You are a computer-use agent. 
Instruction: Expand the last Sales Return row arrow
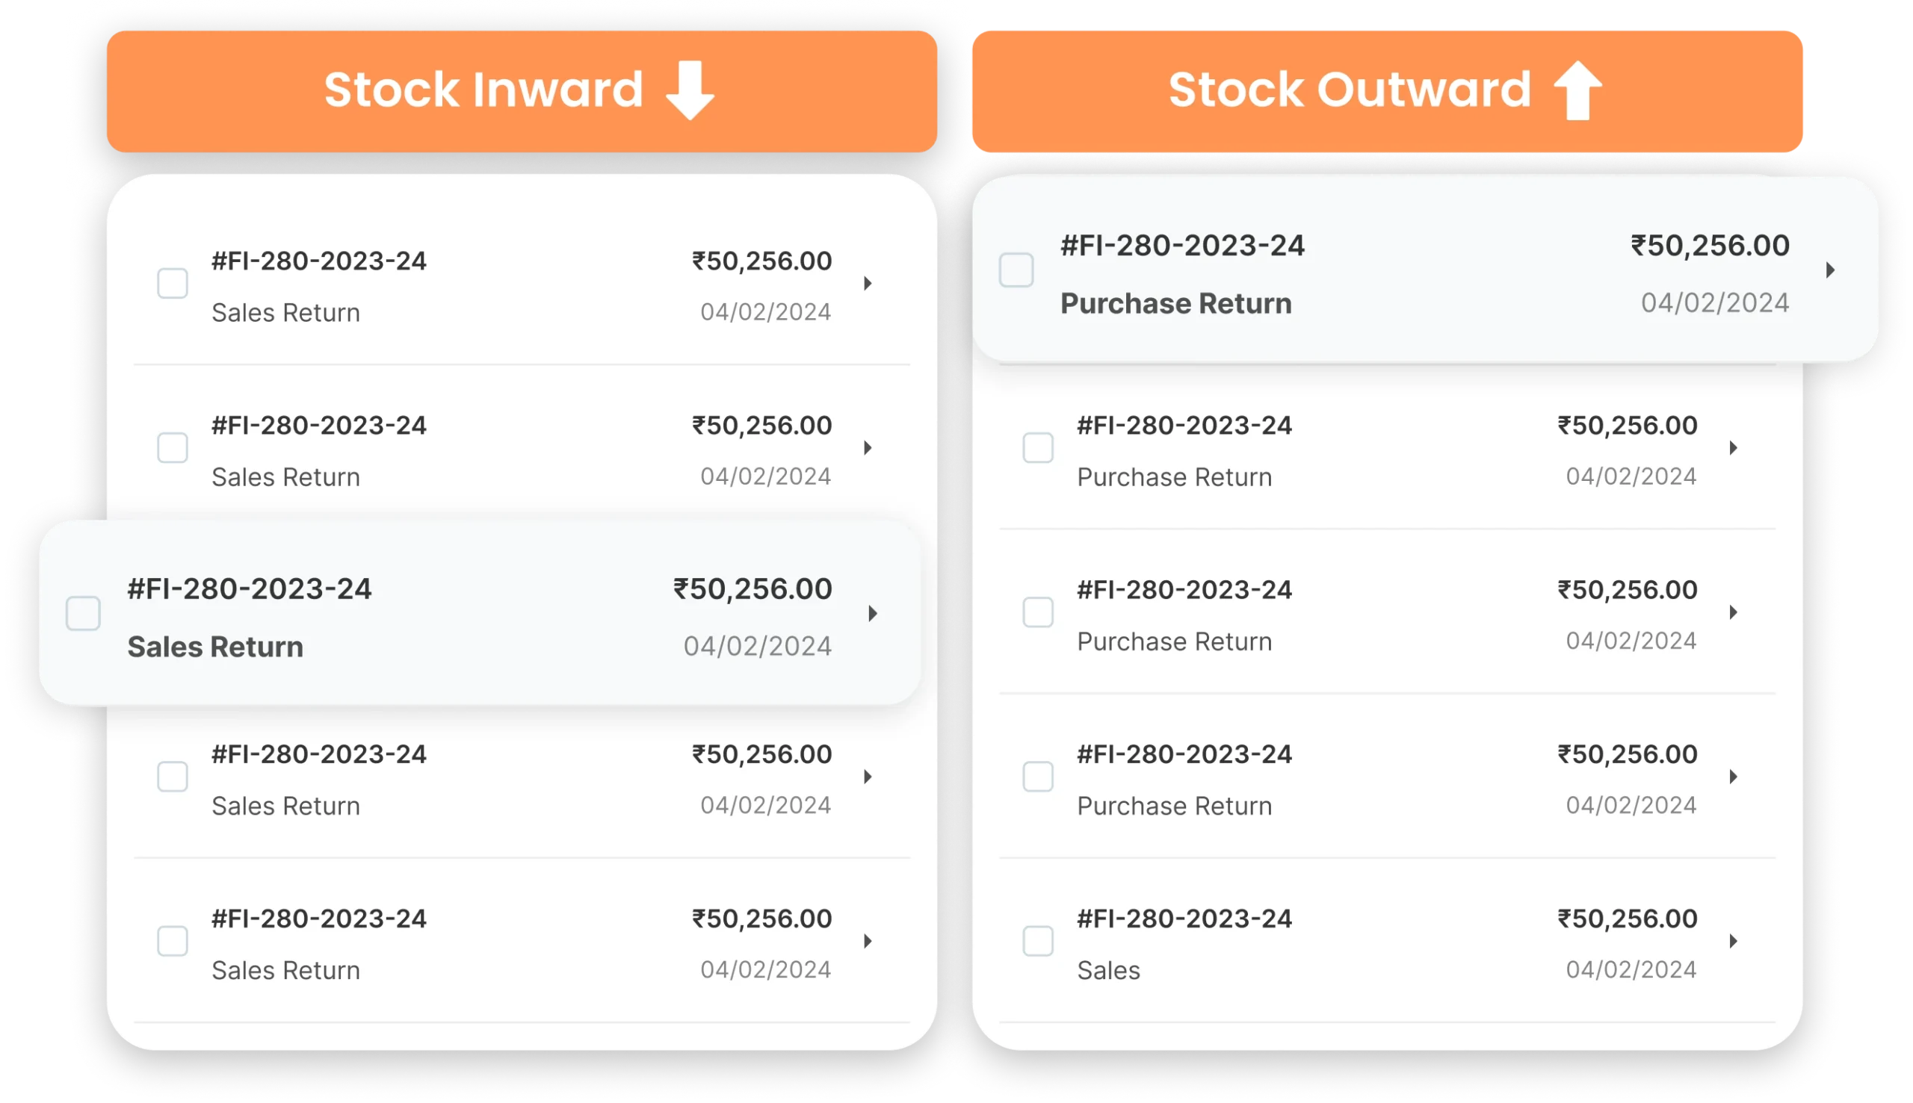[x=867, y=940]
